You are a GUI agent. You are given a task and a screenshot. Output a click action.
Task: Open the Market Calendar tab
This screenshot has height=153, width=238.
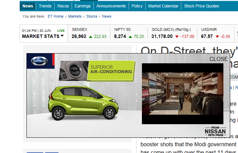tap(163, 6)
